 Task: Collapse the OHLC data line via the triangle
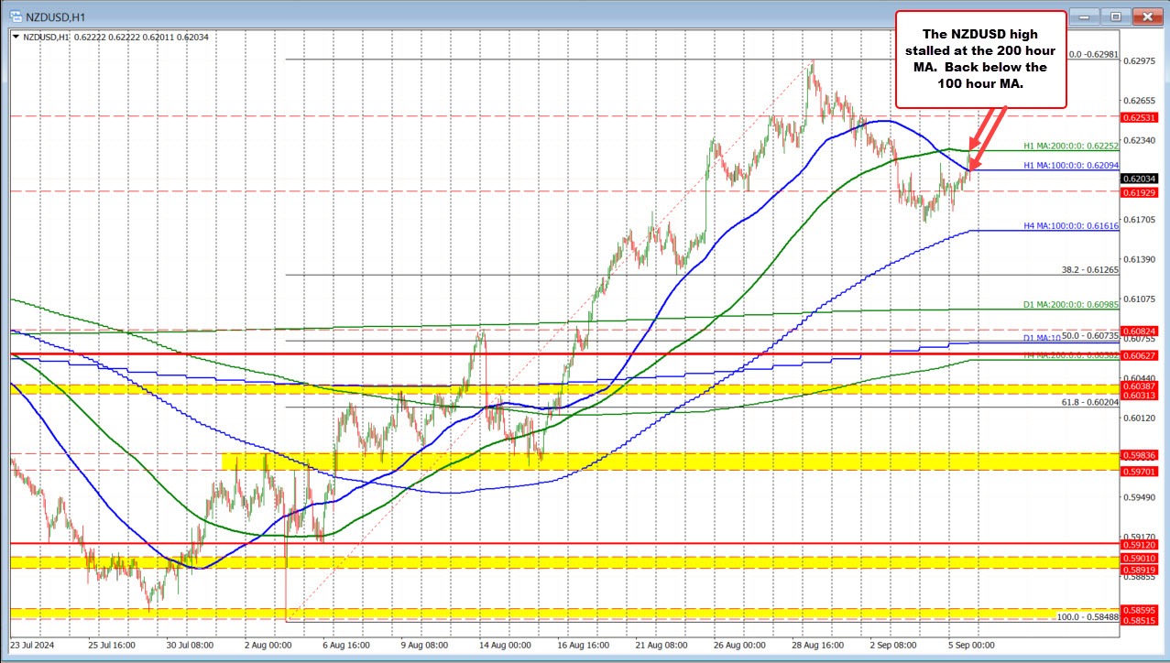[x=16, y=37]
